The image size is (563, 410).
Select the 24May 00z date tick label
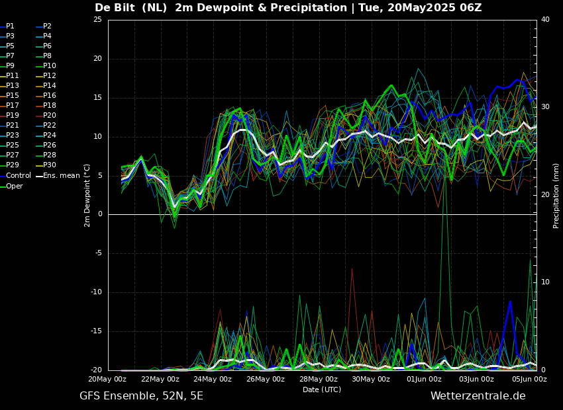(213, 379)
